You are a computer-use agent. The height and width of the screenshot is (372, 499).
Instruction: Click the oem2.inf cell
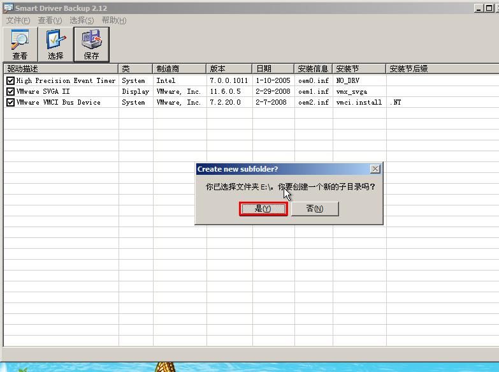[x=314, y=103]
